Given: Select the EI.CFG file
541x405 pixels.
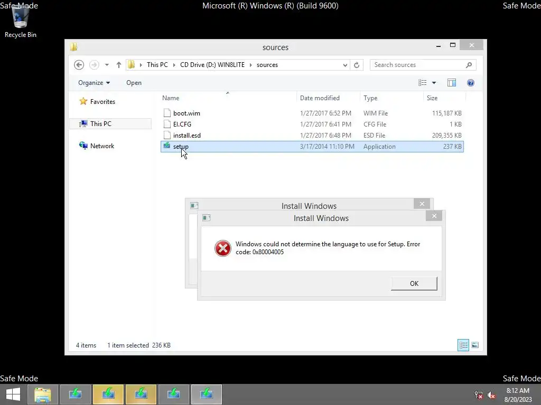Looking at the screenshot, I should coord(312,124).
